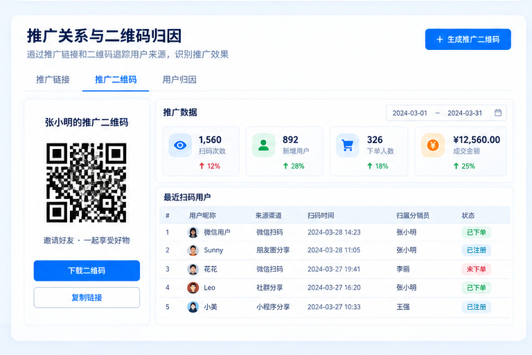Image resolution: width=532 pixels, height=355 pixels.
Task: Click the 状态 column header
Action: pos(468,216)
